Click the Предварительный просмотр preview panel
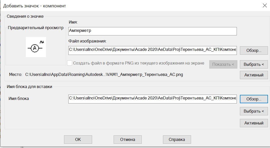270x148 pixels. click(x=36, y=46)
